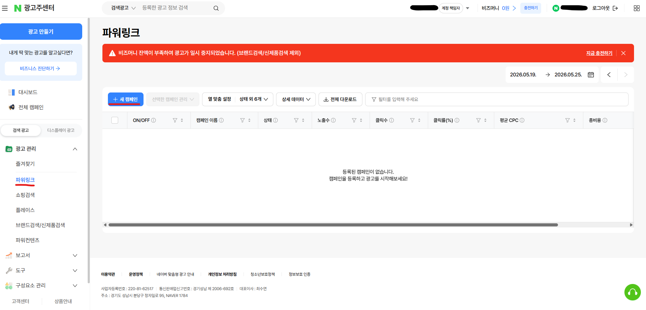
Task: Open the 상세 데이터 dropdown
Action: 296,99
